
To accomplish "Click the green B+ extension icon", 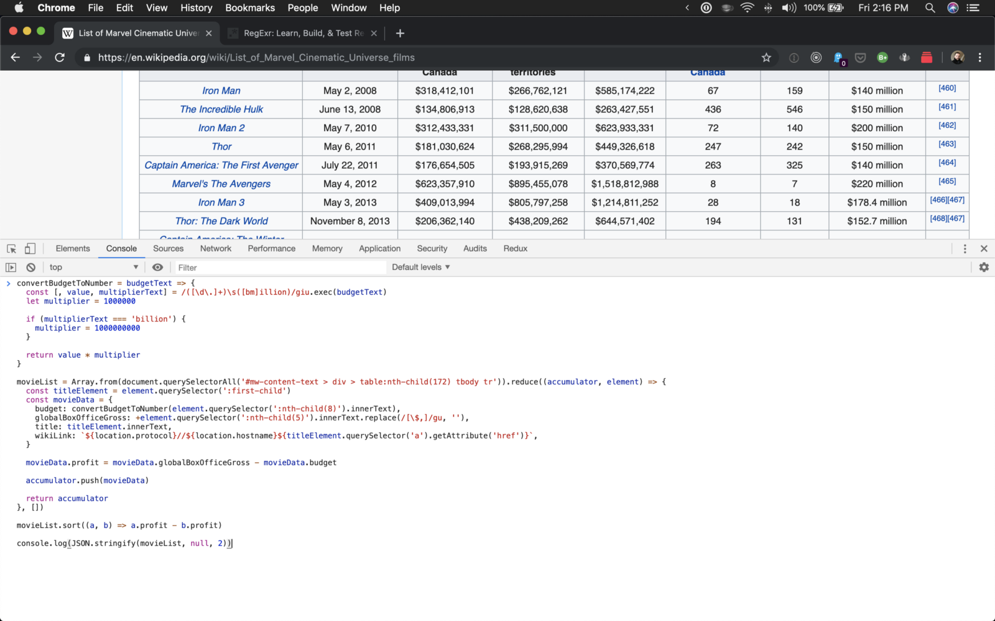I will click(882, 57).
